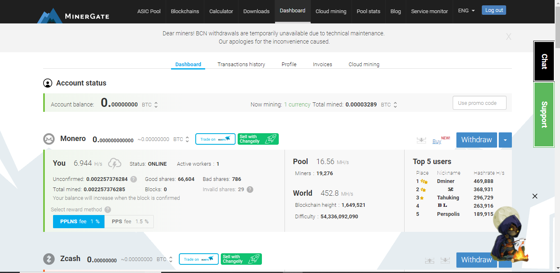Click the Monero coin icon
This screenshot has height=273, width=560.
49,139
